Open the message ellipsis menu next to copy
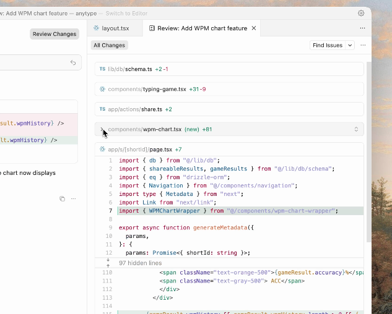This screenshot has height=314, width=392. [73, 198]
